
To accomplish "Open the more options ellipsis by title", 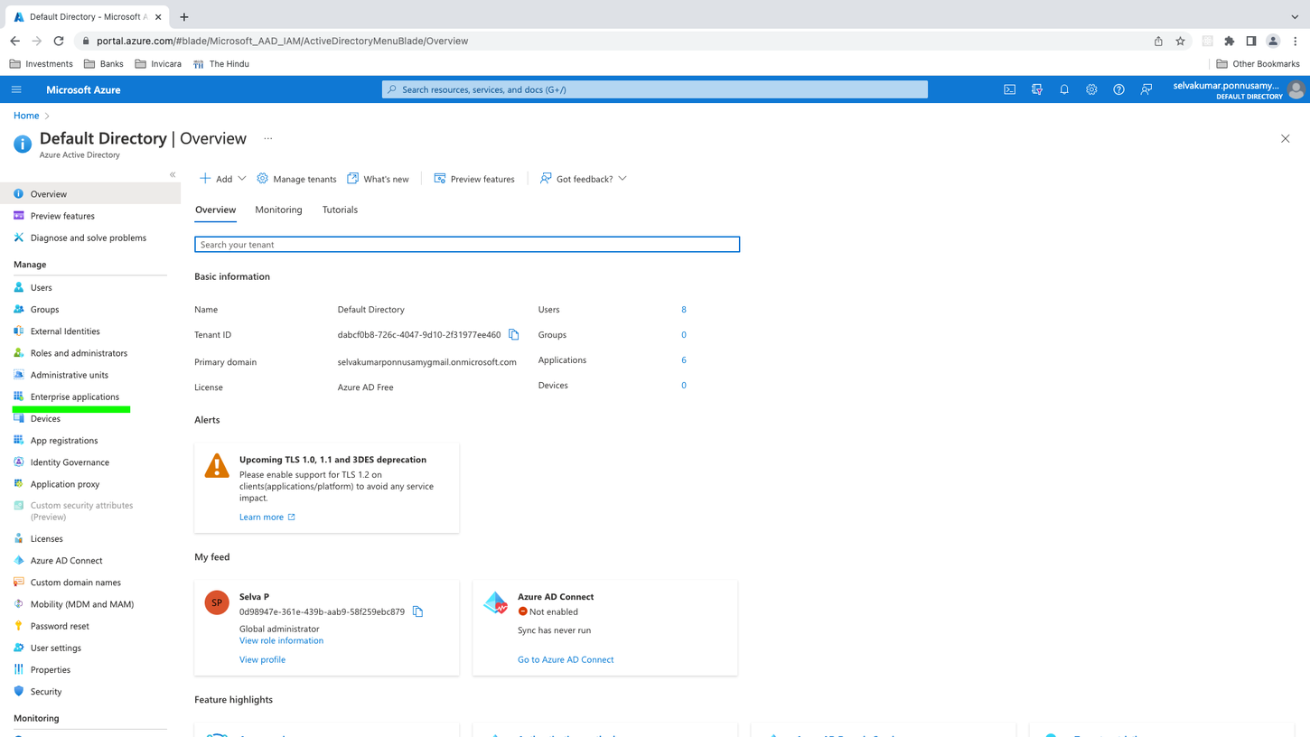I will [268, 139].
